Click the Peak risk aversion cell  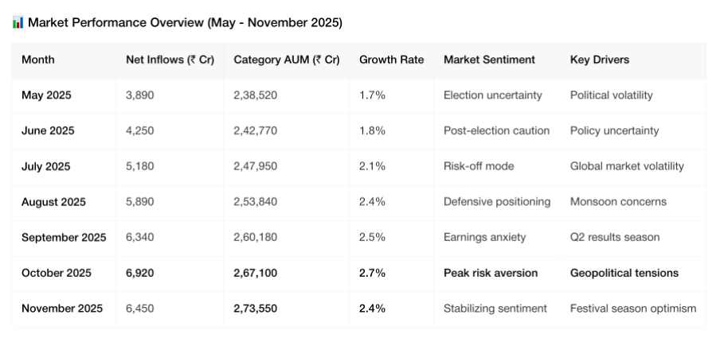[x=490, y=273]
